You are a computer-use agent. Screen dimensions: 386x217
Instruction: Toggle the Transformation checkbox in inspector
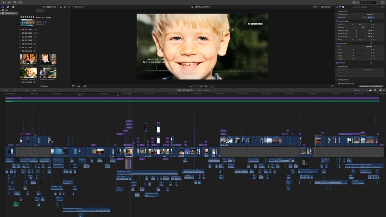pyautogui.click(x=336, y=21)
